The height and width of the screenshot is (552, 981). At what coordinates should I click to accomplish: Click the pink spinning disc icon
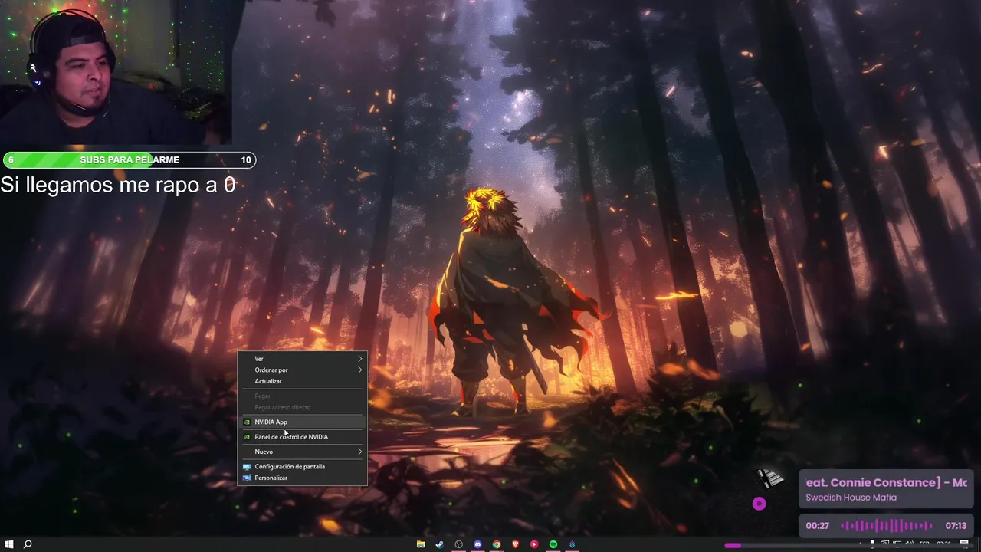pyautogui.click(x=759, y=504)
